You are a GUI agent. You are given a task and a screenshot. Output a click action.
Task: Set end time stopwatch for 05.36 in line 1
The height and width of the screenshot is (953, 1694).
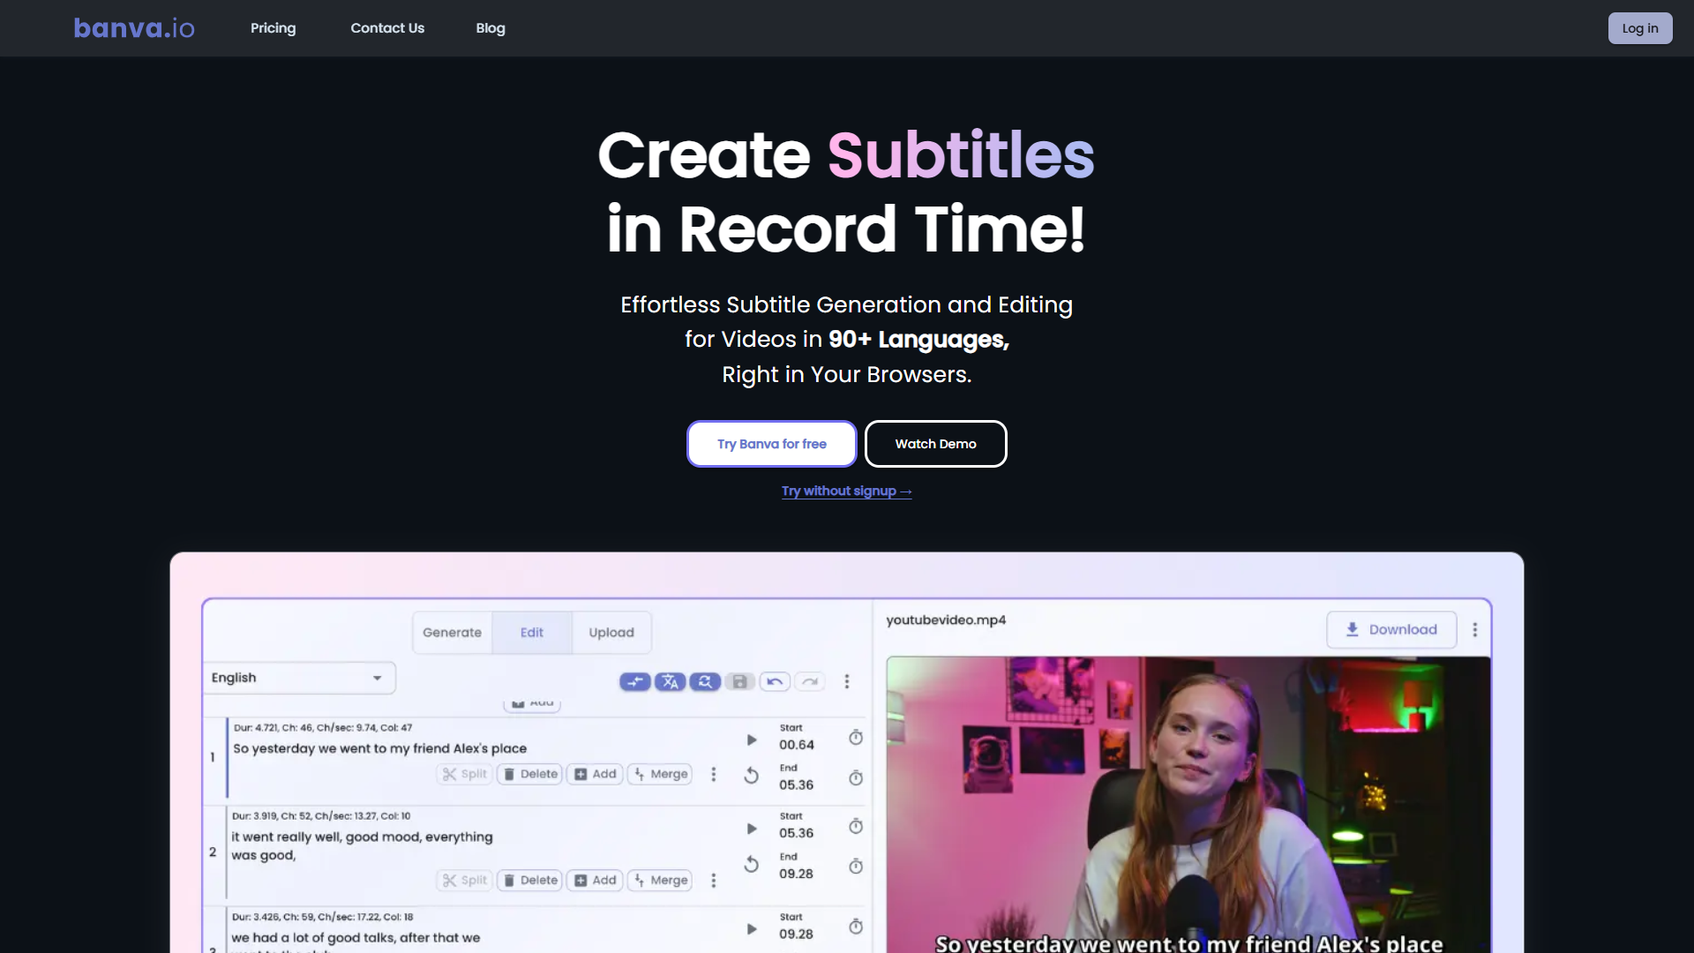point(856,778)
